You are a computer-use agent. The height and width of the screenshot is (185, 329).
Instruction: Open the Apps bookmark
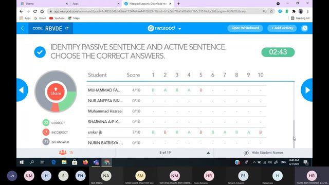click(x=25, y=18)
